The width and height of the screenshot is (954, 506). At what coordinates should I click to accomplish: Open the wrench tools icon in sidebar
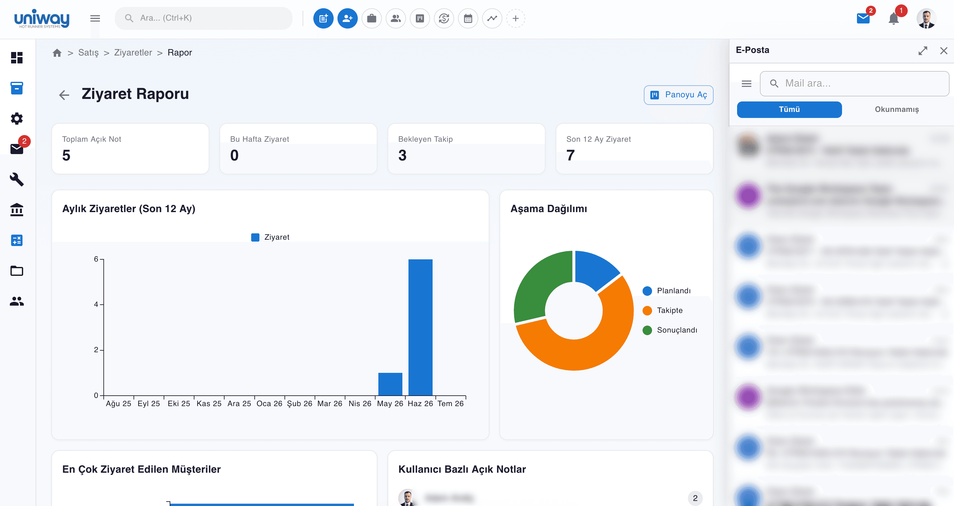pyautogui.click(x=17, y=179)
